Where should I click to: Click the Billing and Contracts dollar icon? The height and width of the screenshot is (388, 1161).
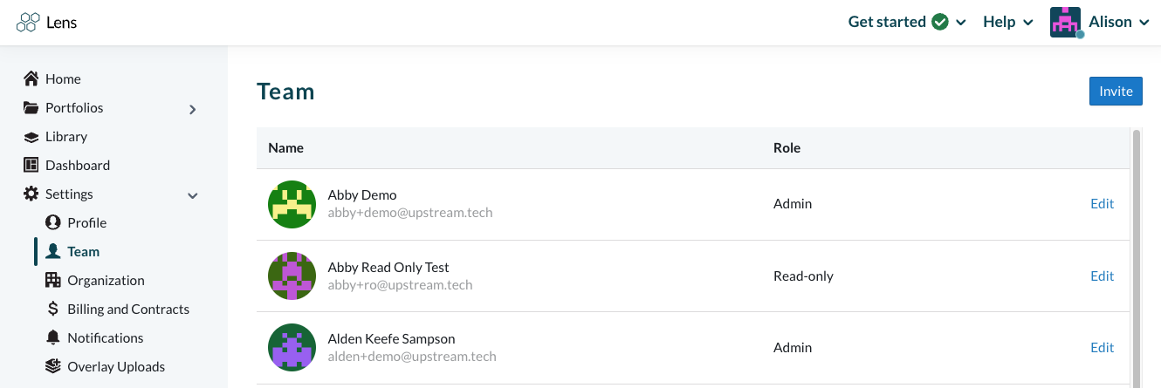point(52,310)
